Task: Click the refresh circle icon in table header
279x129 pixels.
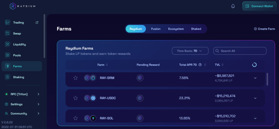Action: click(254, 65)
